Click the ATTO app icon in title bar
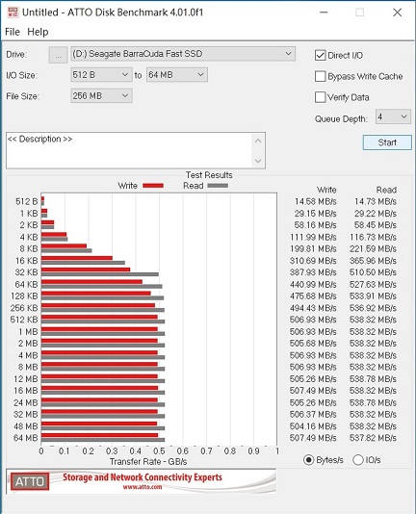The height and width of the screenshot is (514, 416). (13, 13)
